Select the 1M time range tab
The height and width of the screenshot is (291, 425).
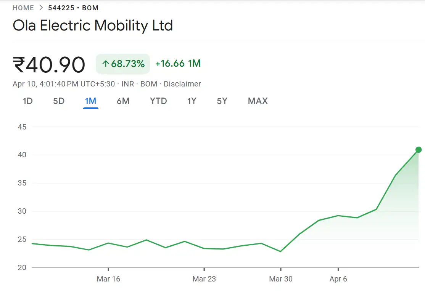90,101
